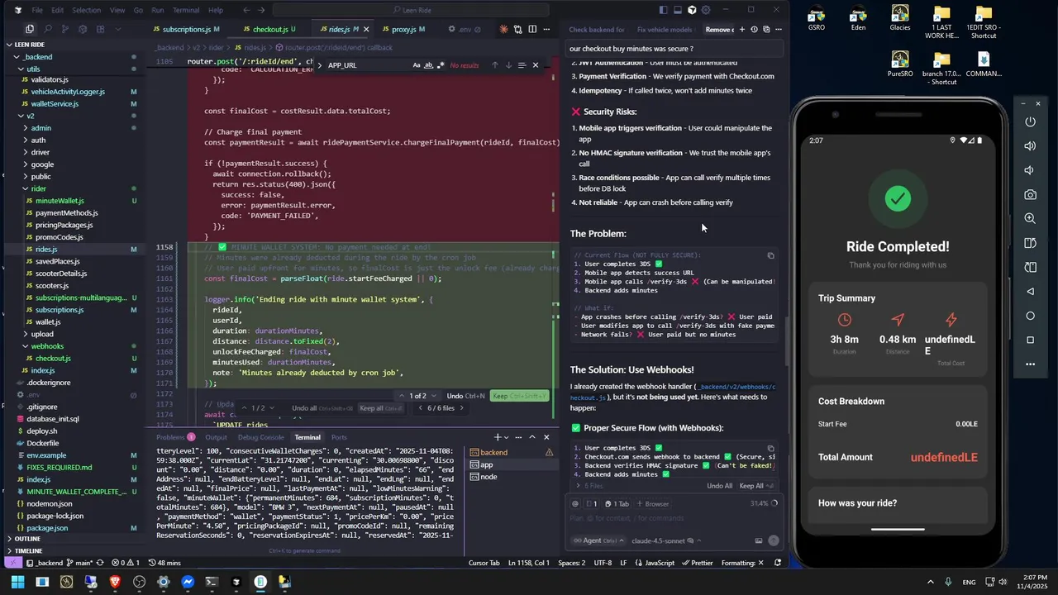Go to next find match arrow

point(508,65)
